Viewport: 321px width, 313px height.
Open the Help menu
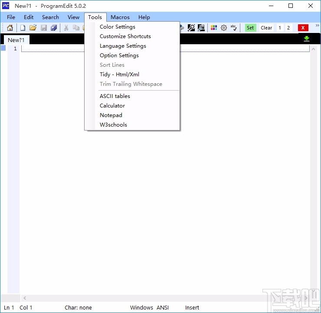[144, 17]
